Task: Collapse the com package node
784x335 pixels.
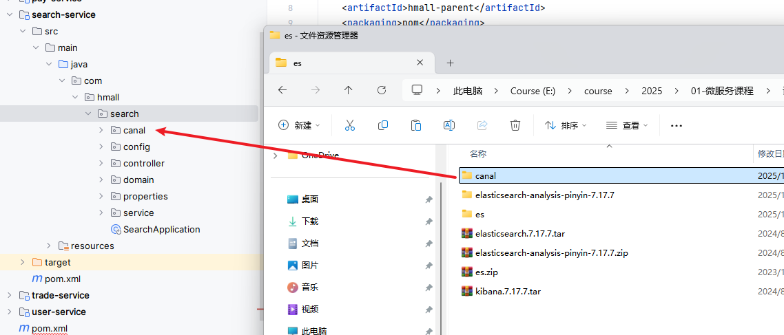Action: tap(62, 81)
